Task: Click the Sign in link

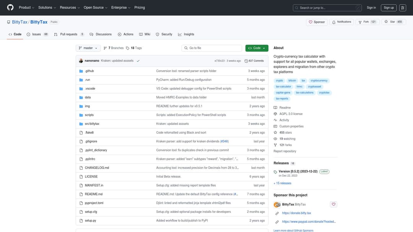Action: click(371, 8)
